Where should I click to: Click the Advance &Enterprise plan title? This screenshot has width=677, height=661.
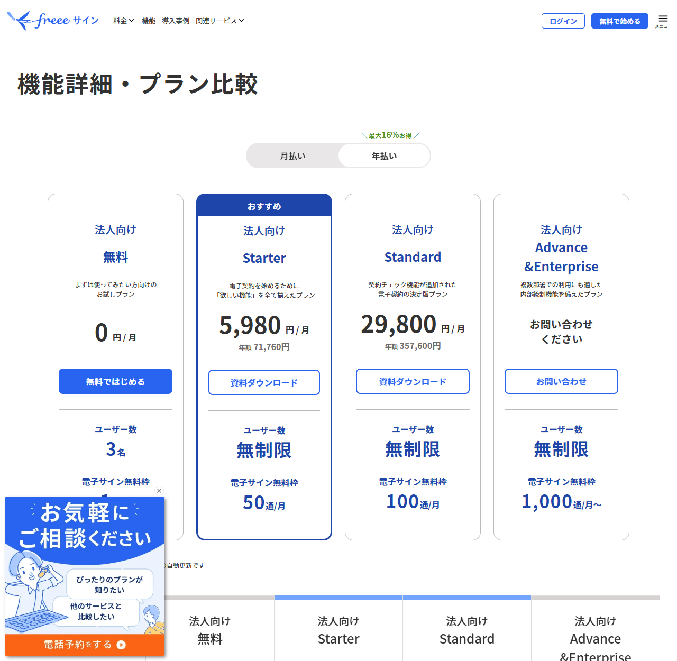[x=561, y=257]
